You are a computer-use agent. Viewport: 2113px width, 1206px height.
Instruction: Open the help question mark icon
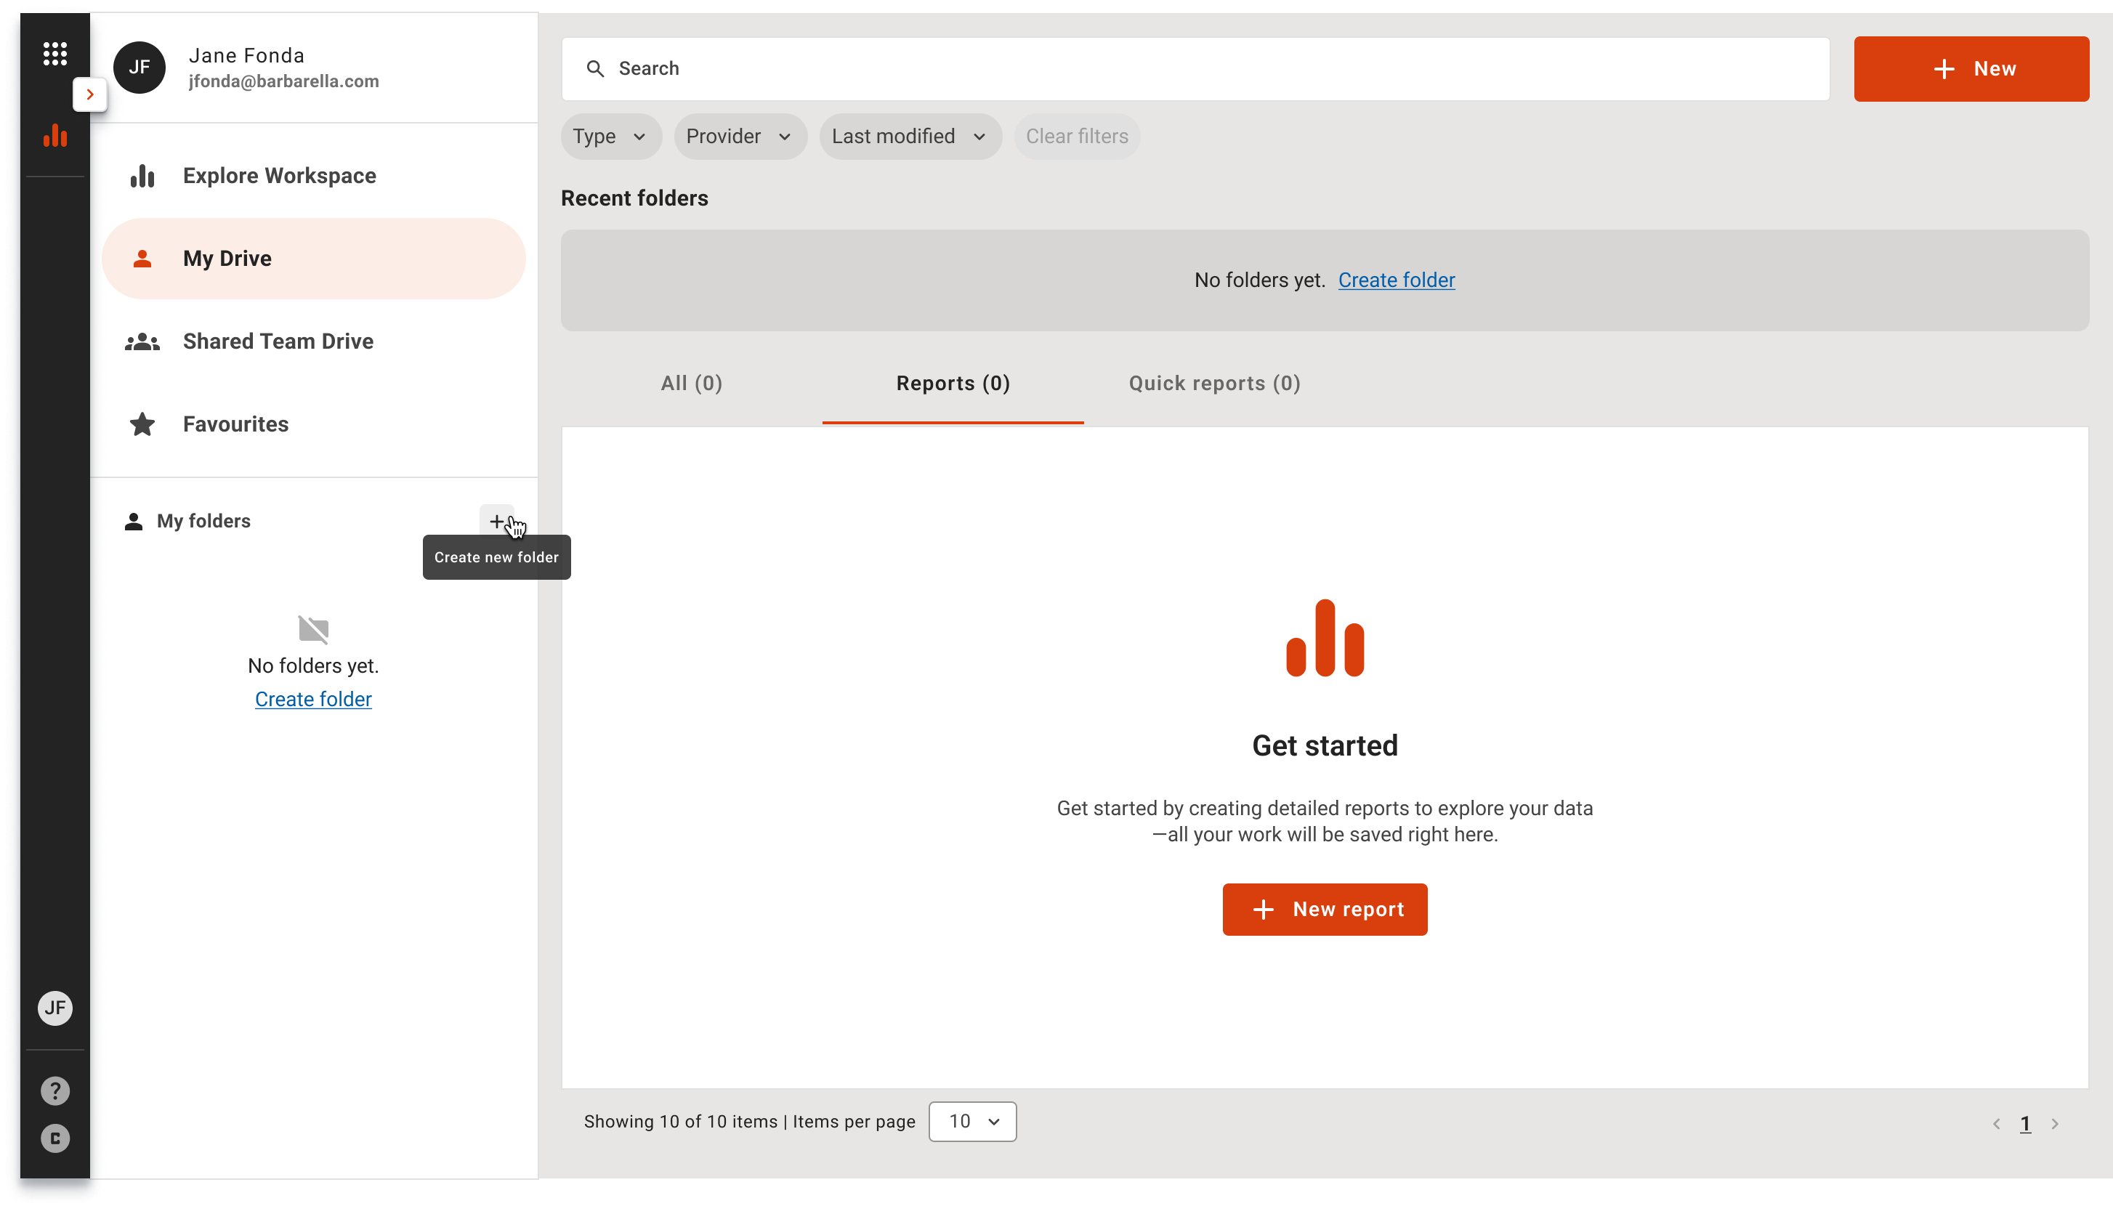pos(54,1091)
